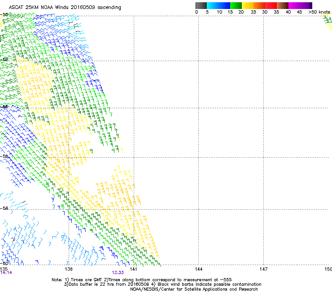Image resolution: width=332 pixels, height=292 pixels.
Task: Click the "NOAA/NESDIS/Center for Satellite Applications and Research" credit
Action: [194, 289]
